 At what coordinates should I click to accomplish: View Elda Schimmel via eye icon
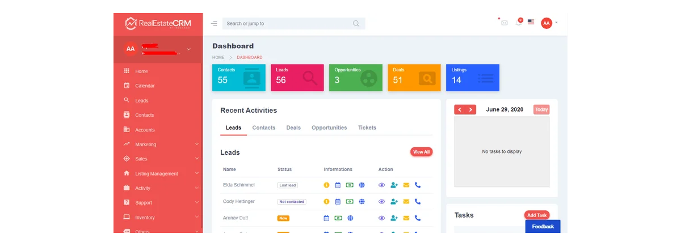pos(382,185)
